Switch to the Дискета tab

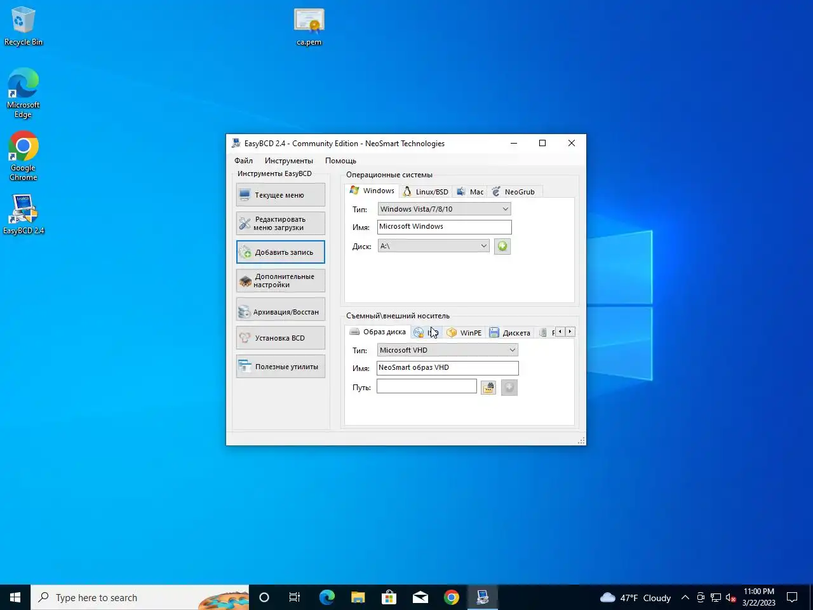coord(510,332)
